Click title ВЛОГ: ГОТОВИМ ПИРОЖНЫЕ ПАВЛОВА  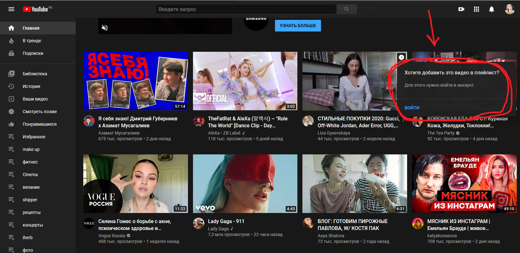(x=353, y=225)
